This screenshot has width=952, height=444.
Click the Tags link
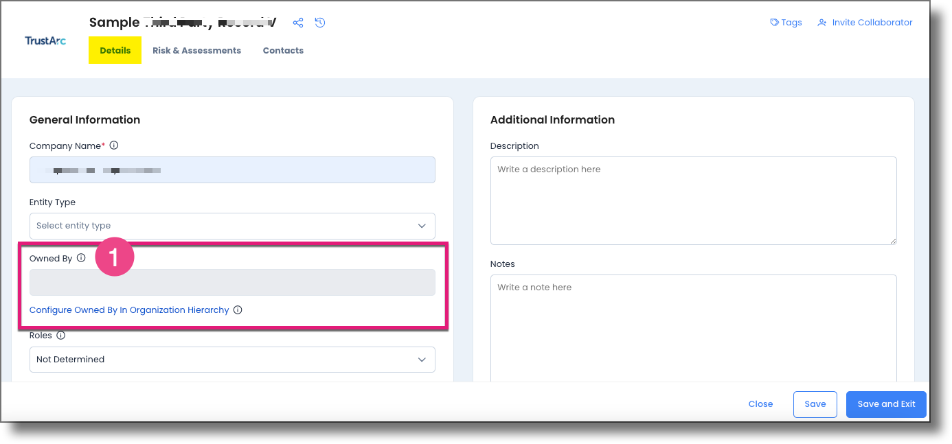tap(791, 23)
